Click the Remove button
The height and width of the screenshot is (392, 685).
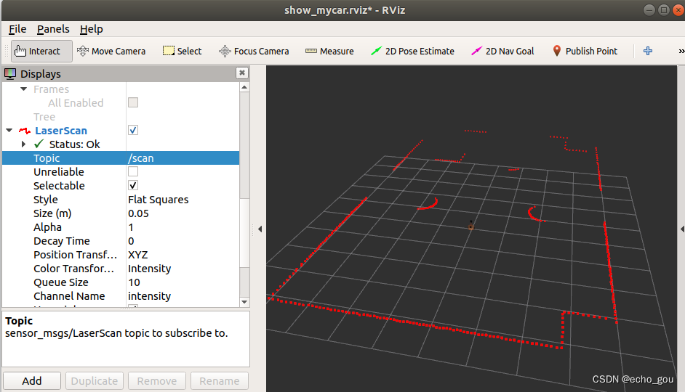tap(157, 380)
